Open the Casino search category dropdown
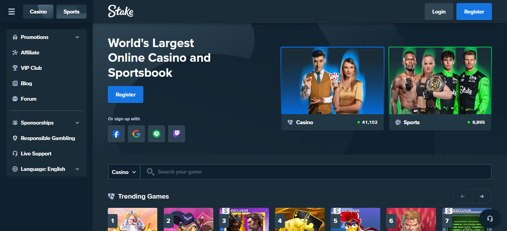This screenshot has width=507, height=231. (124, 172)
